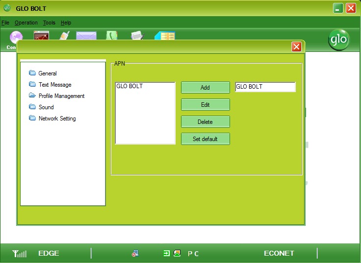
Task: Click the green telephone call toolbar icon
Action: click(112, 36)
